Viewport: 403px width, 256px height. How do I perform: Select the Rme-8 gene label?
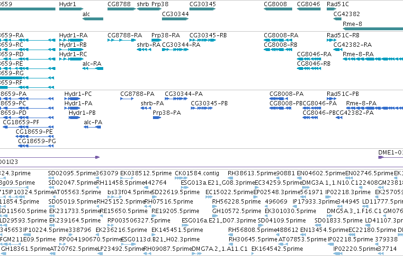pos(352,24)
